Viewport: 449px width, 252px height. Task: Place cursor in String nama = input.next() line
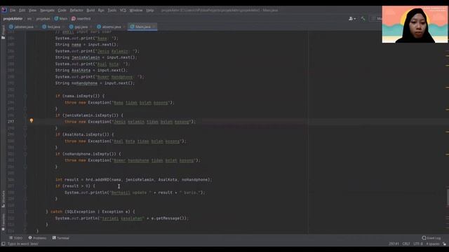click(86, 45)
